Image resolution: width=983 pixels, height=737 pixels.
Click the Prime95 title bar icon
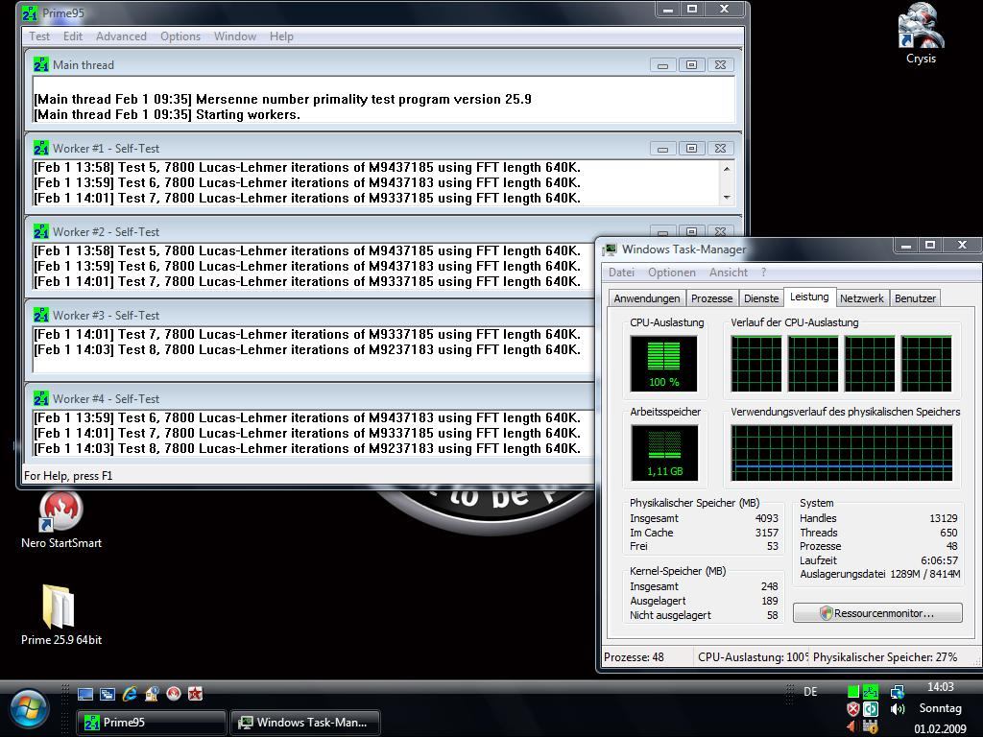(30, 12)
